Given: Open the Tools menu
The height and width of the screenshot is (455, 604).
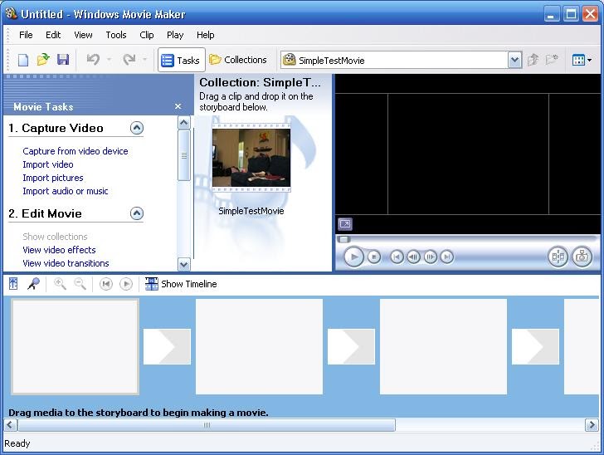Looking at the screenshot, I should point(116,35).
